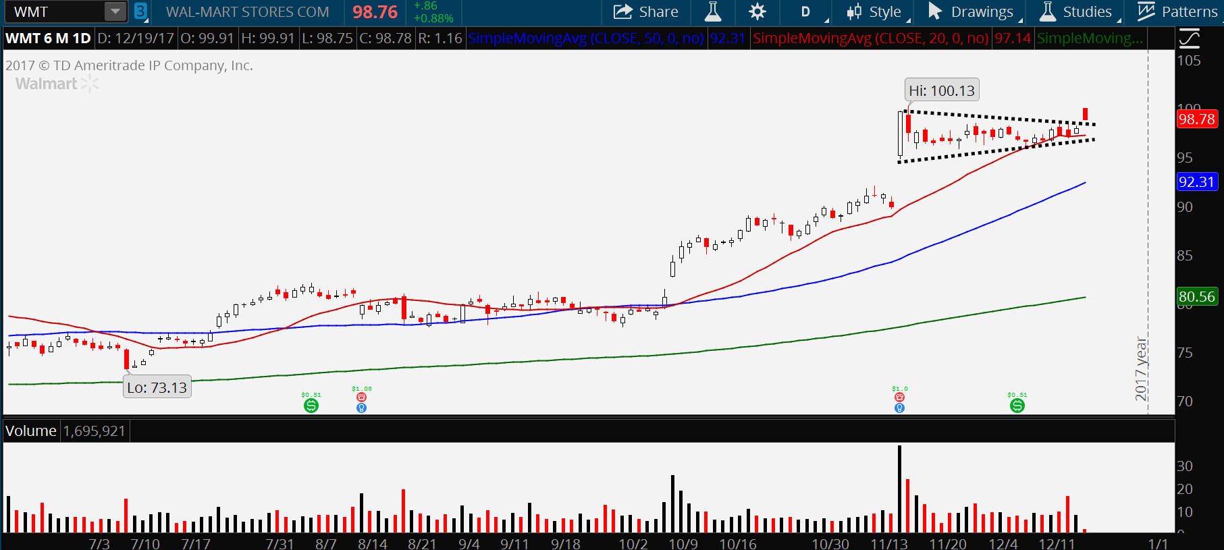Open the flask-shaped icon beside the Share button
1224x550 pixels.
[x=713, y=11]
